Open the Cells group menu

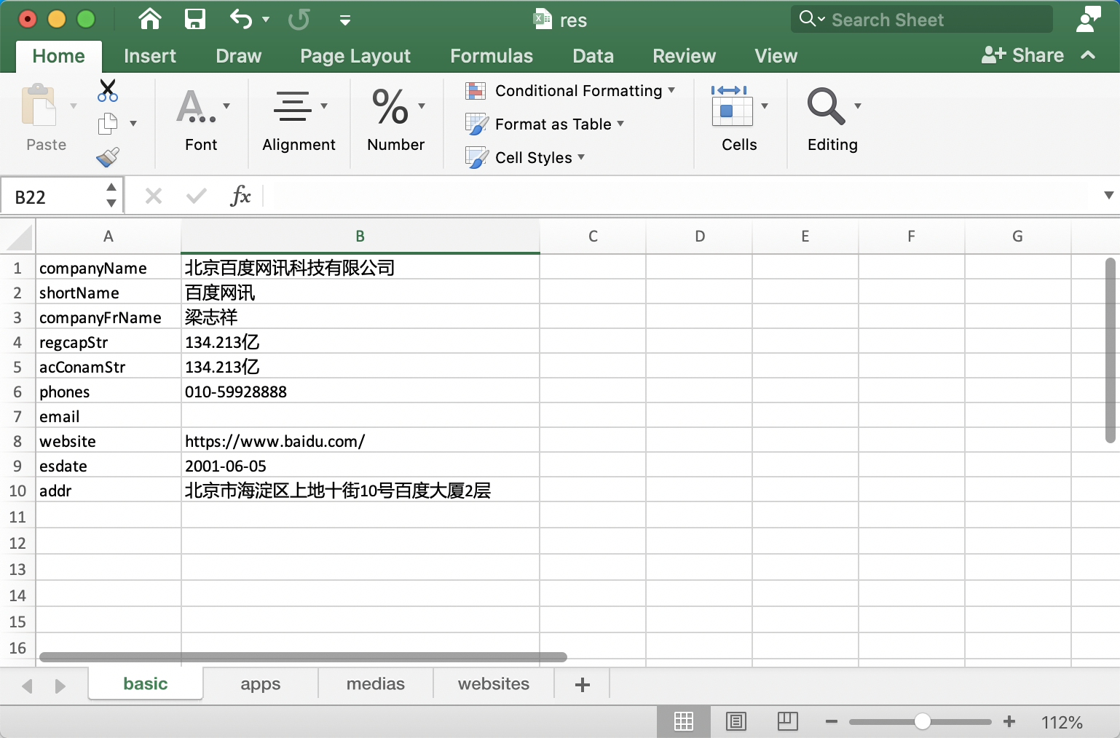coord(740,119)
